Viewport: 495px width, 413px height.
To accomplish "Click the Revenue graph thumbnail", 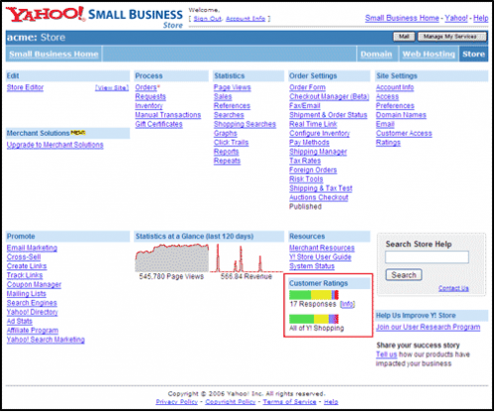I will tap(247, 258).
